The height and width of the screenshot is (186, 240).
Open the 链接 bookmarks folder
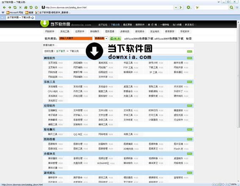[29, 12]
